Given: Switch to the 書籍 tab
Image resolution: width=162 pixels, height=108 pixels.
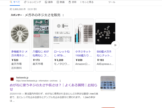Looking at the screenshot, I should pos(73,2).
